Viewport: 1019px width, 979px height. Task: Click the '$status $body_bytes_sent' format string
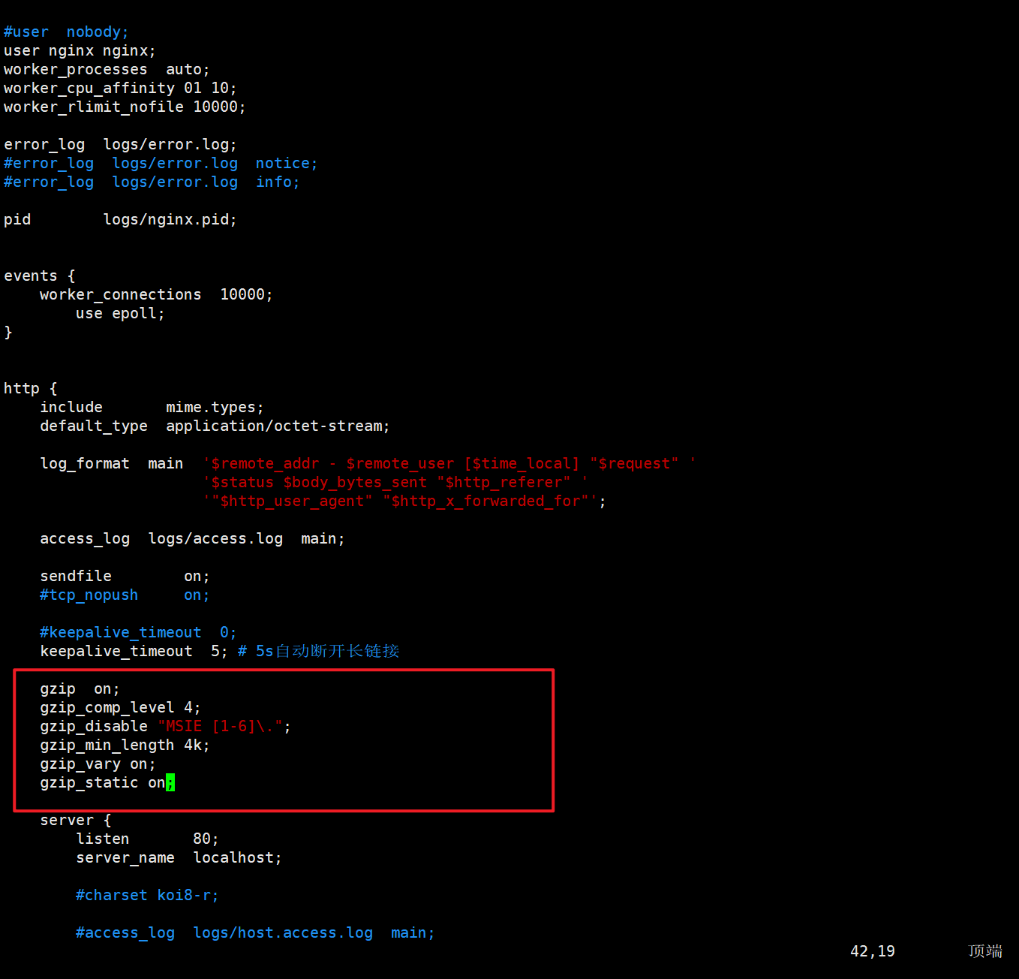395,483
